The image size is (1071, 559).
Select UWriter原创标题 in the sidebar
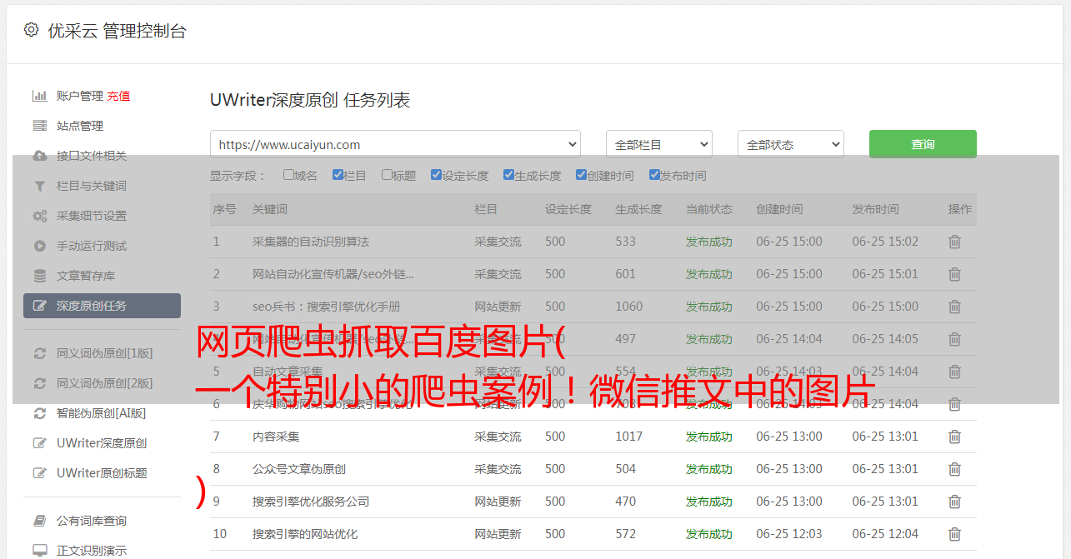tap(101, 473)
